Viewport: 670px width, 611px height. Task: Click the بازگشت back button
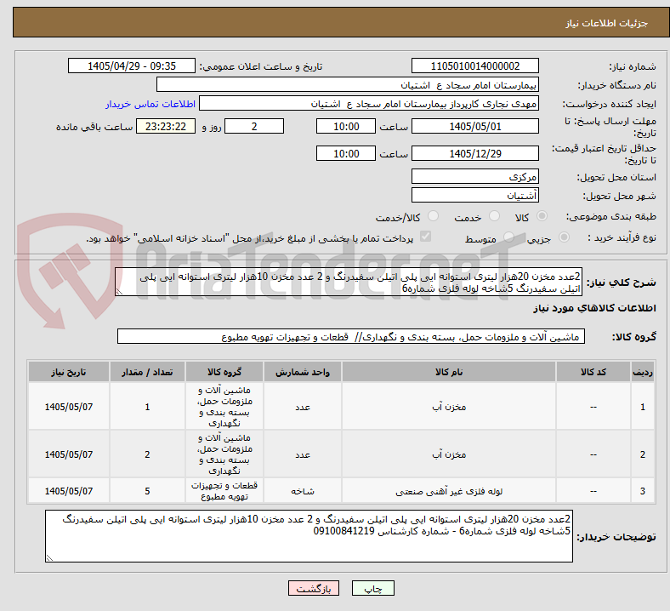(314, 589)
